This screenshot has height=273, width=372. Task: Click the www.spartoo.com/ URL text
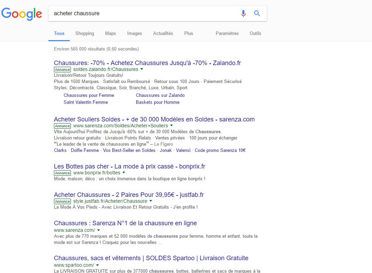tap(74, 265)
